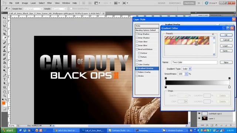Enable Bevel and Emboss checkbox

click(137, 49)
